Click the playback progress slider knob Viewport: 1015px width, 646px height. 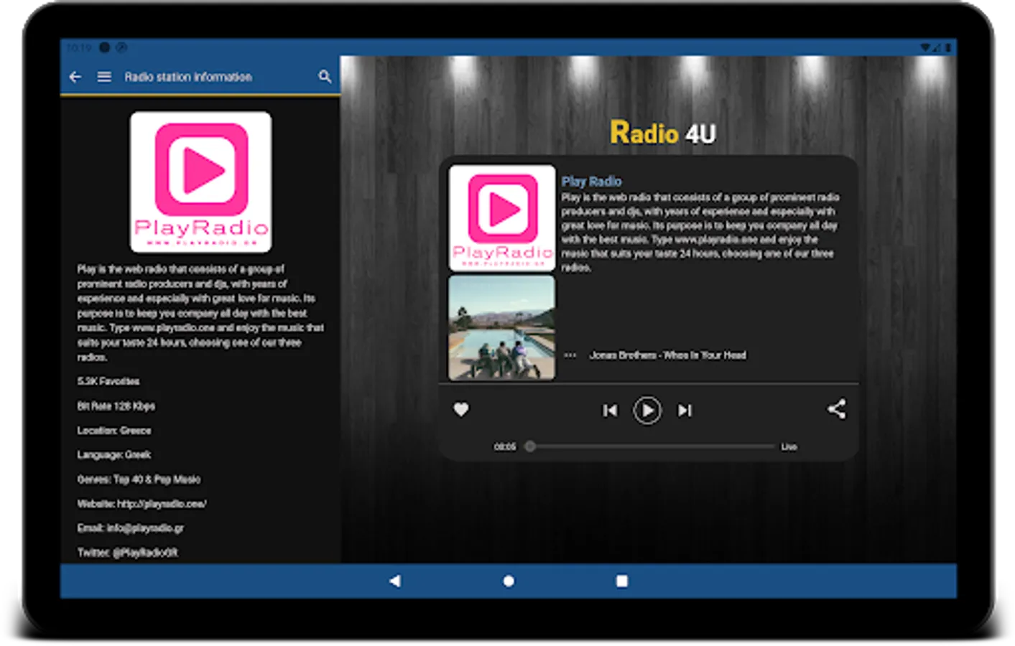click(x=530, y=446)
